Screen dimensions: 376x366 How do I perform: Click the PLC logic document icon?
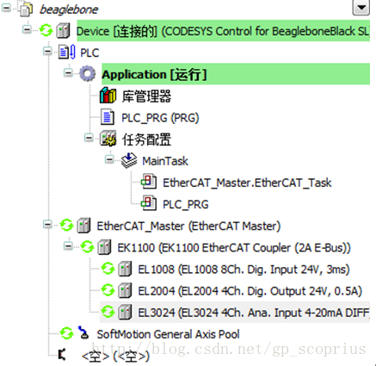pyautogui.click(x=67, y=52)
